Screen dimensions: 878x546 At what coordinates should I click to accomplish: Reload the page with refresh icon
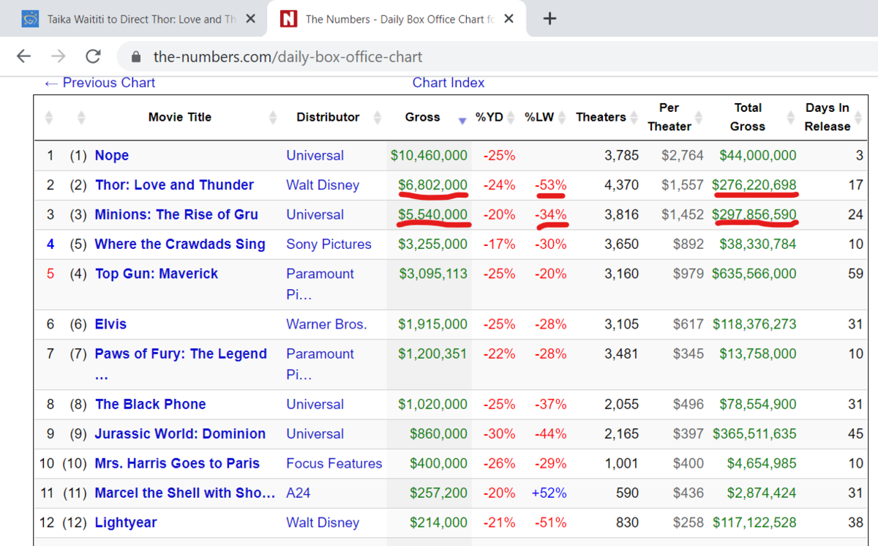click(93, 56)
